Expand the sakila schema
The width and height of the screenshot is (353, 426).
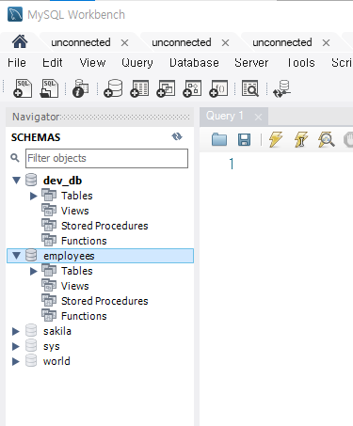tap(16, 331)
